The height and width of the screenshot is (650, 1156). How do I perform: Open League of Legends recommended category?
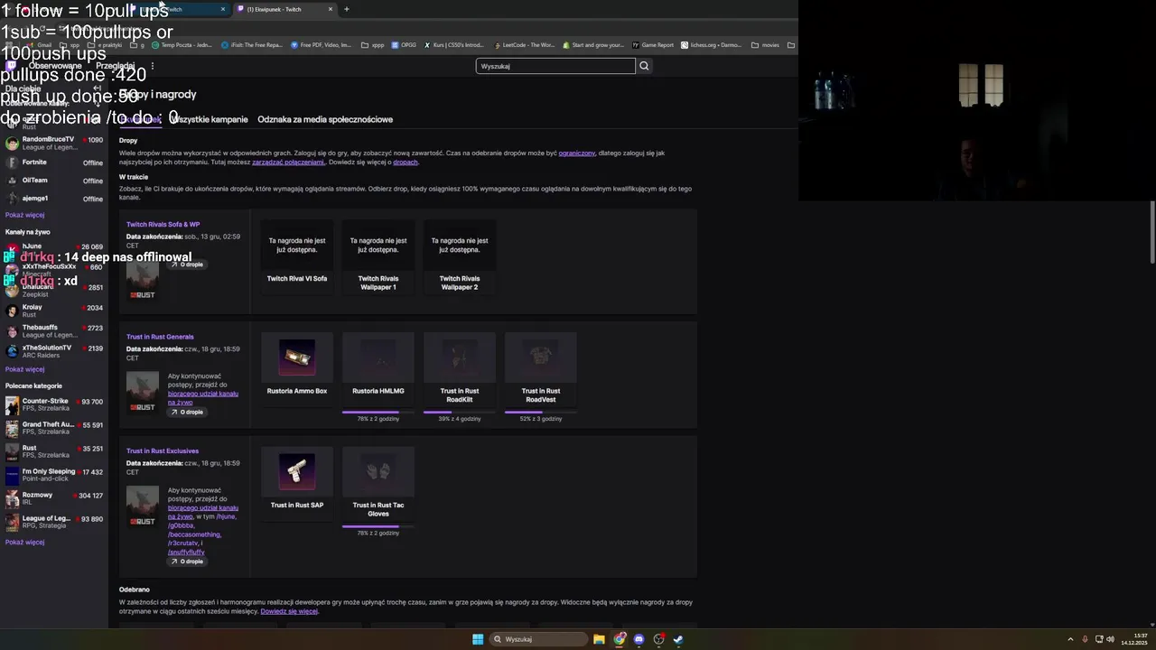pos(54,522)
